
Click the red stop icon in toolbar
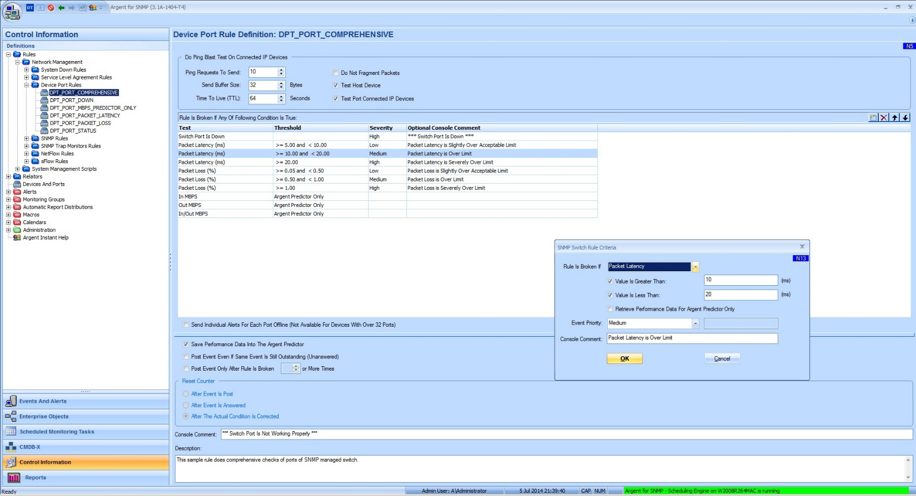coord(51,7)
